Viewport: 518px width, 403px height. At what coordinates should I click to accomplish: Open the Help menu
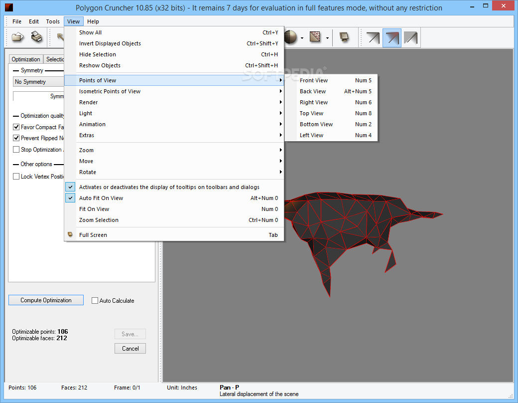[x=93, y=21]
